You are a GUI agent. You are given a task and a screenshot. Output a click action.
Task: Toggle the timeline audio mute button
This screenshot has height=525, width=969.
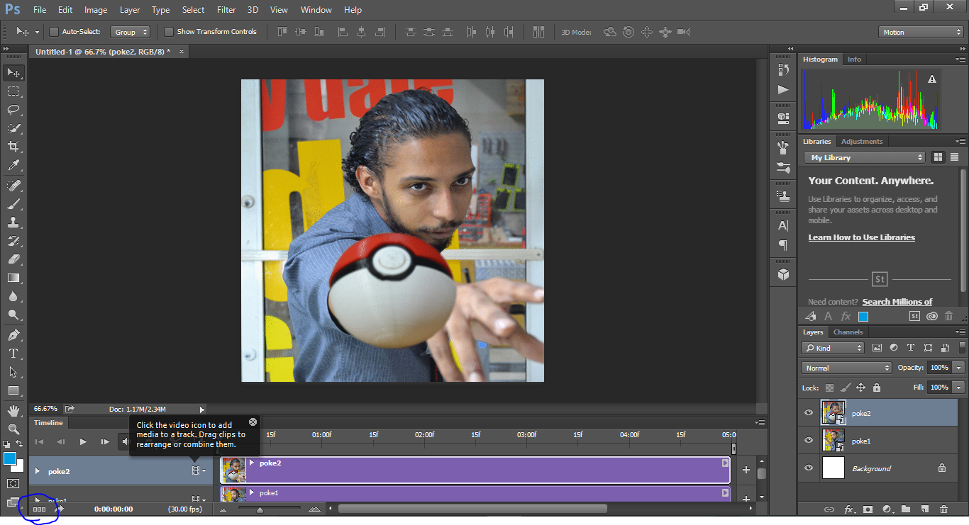(x=125, y=441)
